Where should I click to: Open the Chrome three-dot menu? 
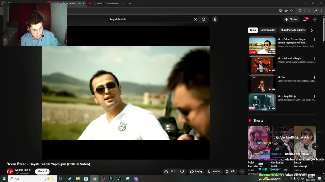point(321,11)
